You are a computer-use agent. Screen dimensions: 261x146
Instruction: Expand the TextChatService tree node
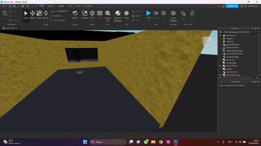(220, 75)
